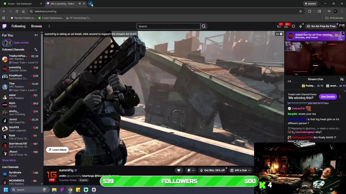Image resolution: width=346 pixels, height=194 pixels.
Task: Open the notification bell dropdown for summit1g
Action: 191,170
